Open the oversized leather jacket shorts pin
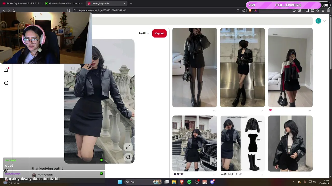Viewport: 332px width, 186px height. (x=290, y=143)
